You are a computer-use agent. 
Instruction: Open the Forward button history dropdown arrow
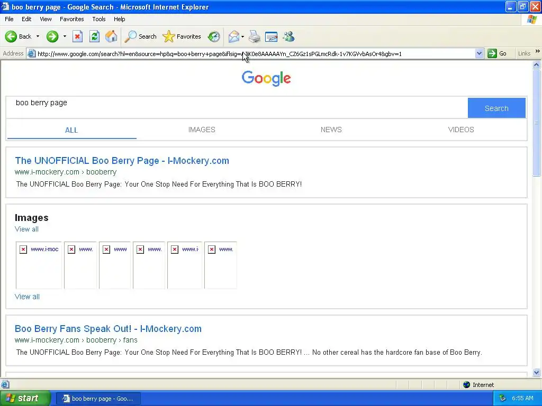point(65,36)
